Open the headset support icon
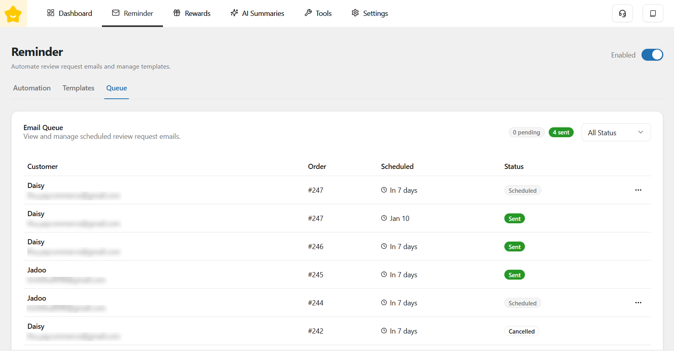The height and width of the screenshot is (351, 674). point(622,13)
